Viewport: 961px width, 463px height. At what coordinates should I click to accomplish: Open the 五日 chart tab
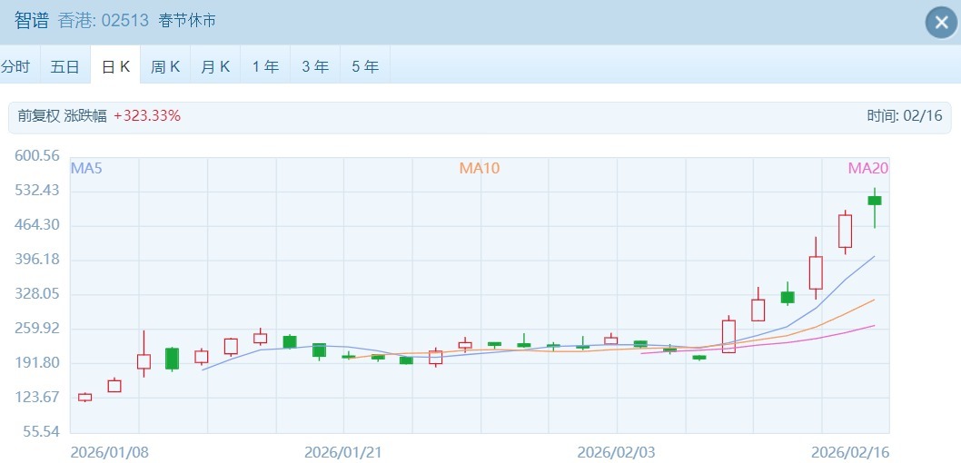click(65, 66)
